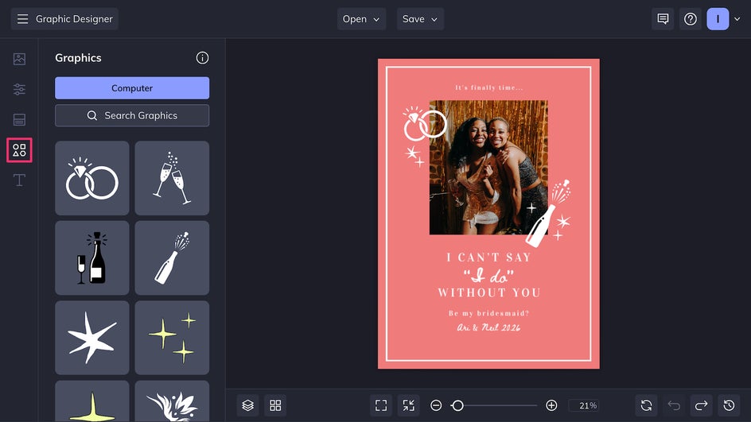The width and height of the screenshot is (751, 422).
Task: Open the Save dropdown menu
Action: tap(420, 18)
